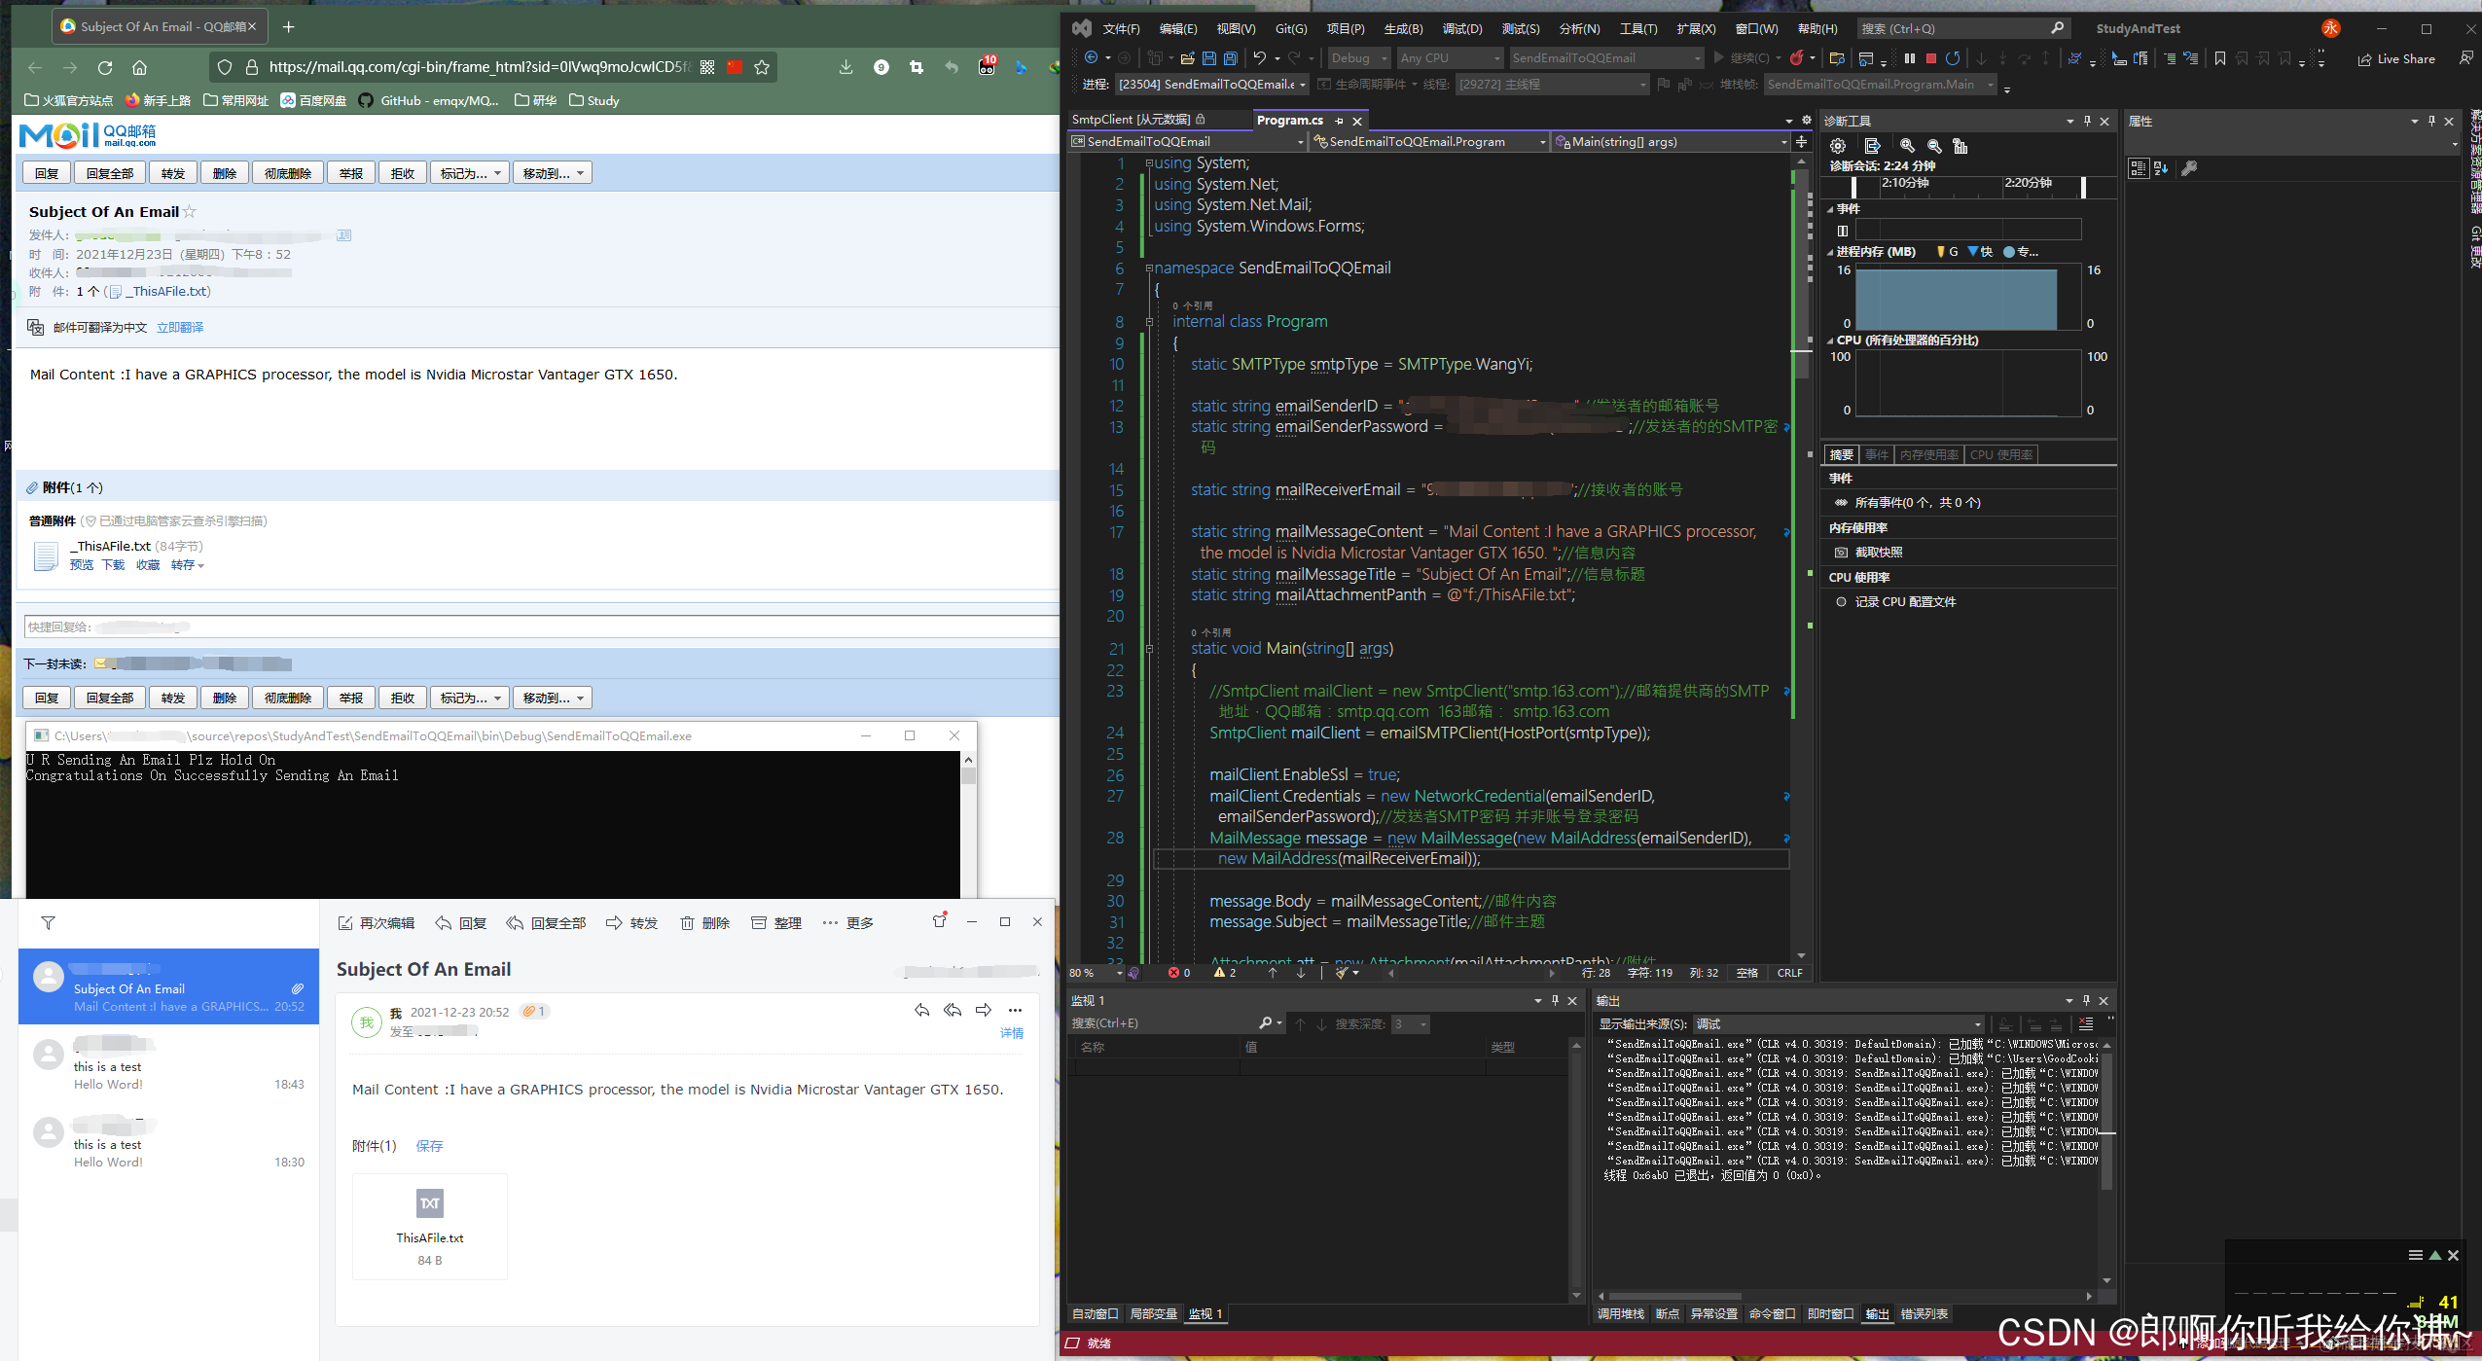Switch to the 内存使用率 diagnostics tab
The width and height of the screenshot is (2482, 1361).
(x=1928, y=455)
